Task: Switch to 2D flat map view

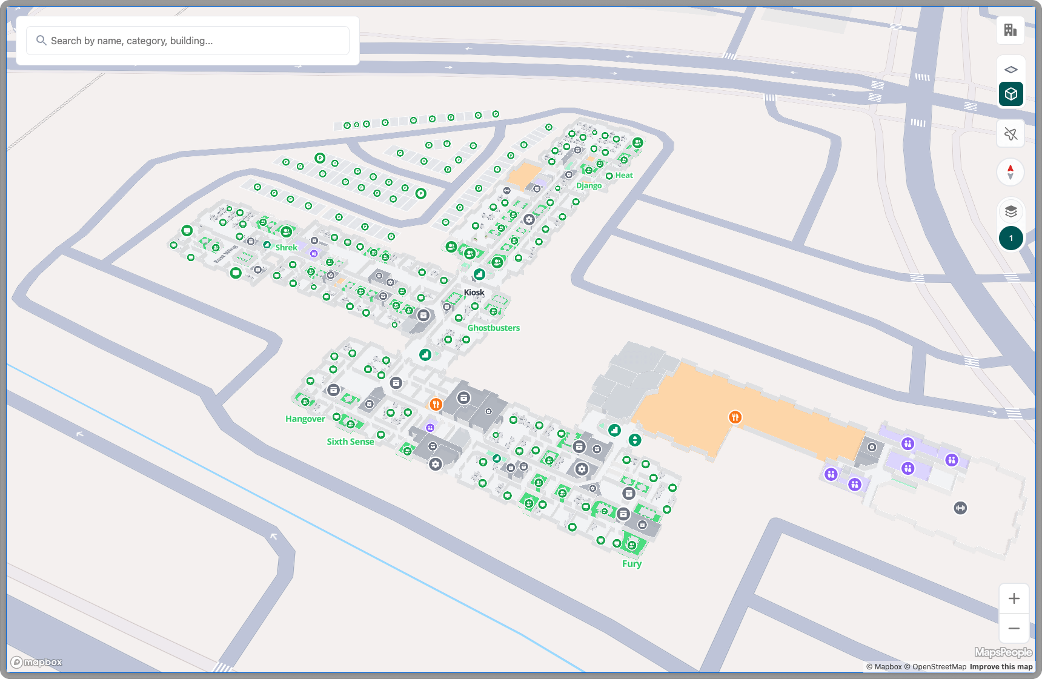Action: pyautogui.click(x=1010, y=70)
